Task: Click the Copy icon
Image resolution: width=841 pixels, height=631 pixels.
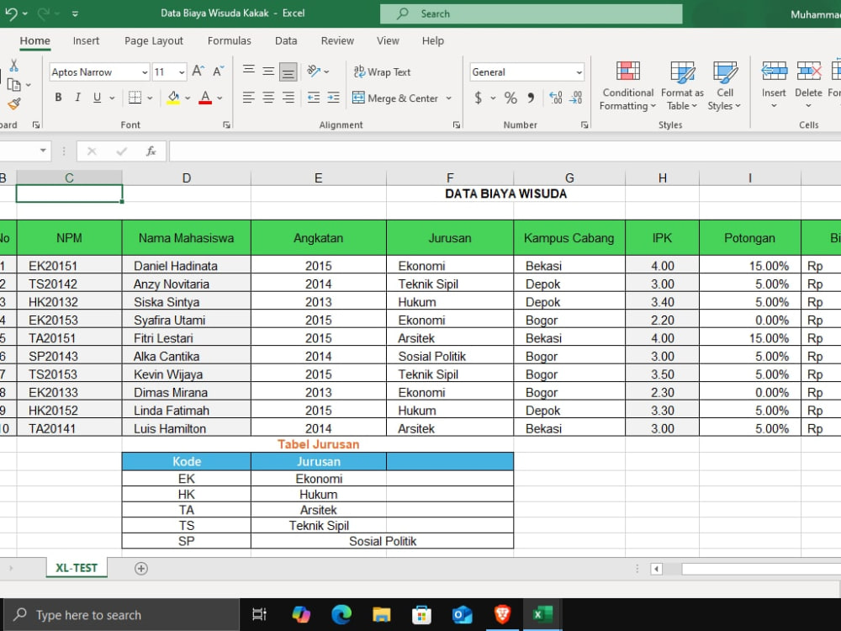Action: (14, 85)
